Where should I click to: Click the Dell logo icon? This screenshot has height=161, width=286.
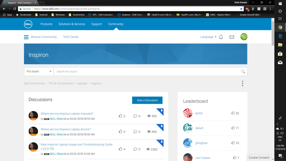[x=28, y=24]
